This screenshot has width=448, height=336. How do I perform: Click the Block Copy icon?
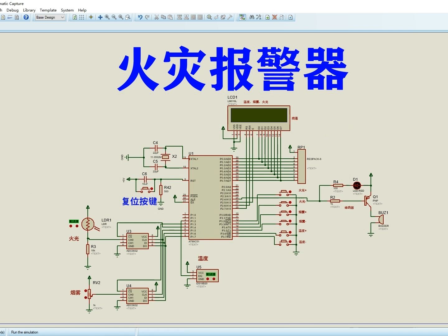point(180,17)
